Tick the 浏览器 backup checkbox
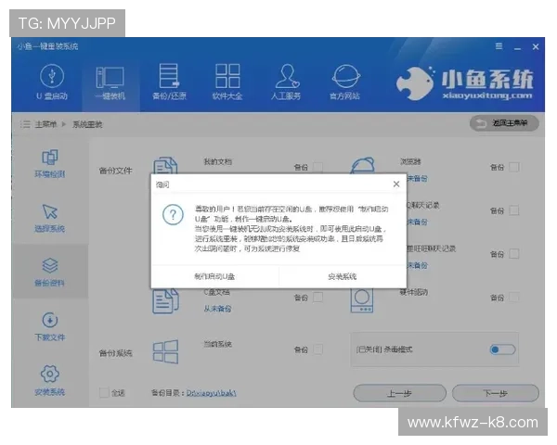Screen dimensions: 557x445 coord(514,167)
